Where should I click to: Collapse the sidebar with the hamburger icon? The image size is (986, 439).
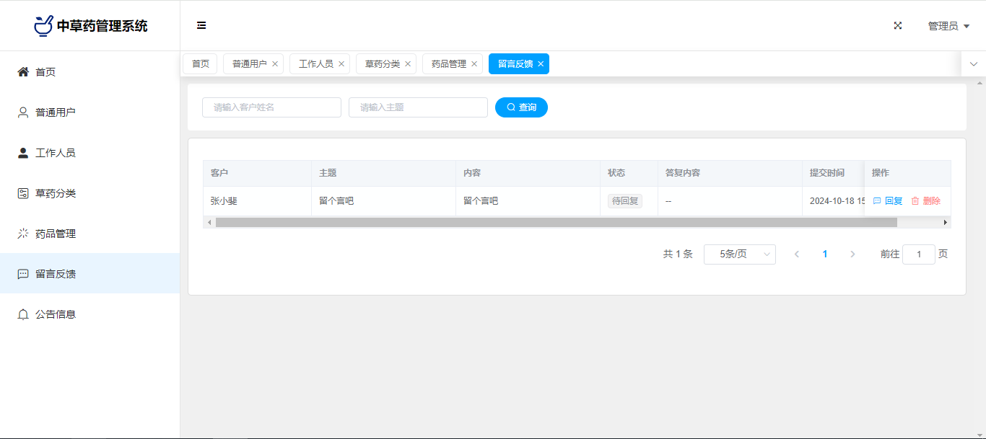click(201, 25)
